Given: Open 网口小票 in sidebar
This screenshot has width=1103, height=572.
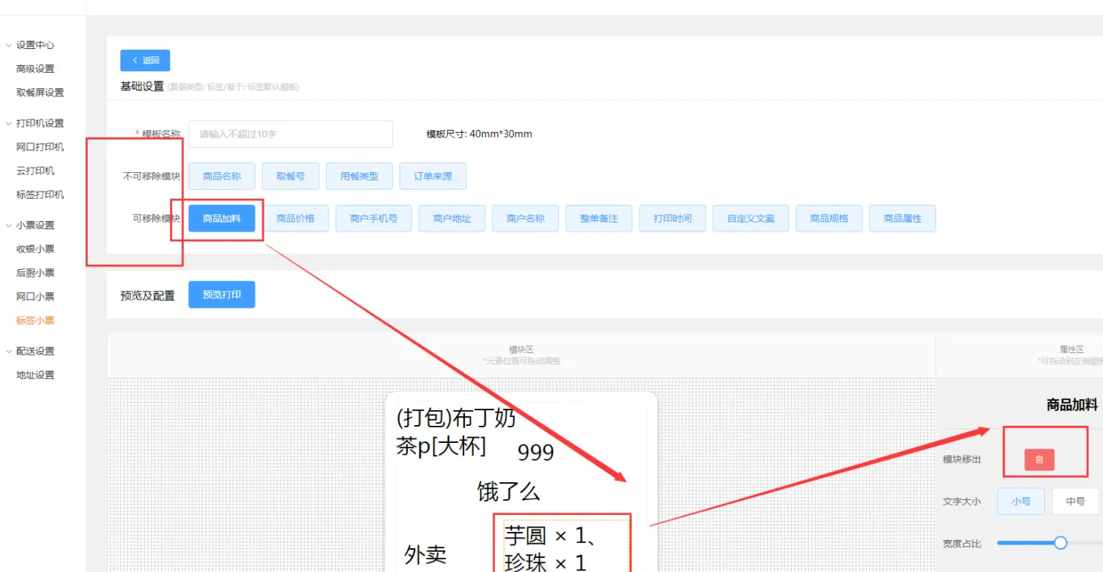Looking at the screenshot, I should pos(36,297).
